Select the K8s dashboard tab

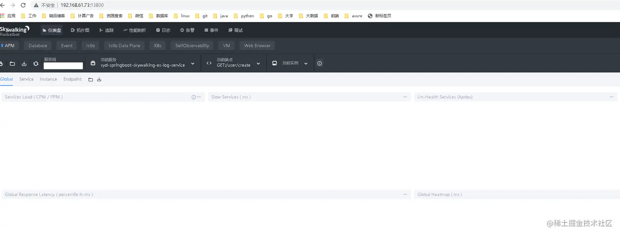click(158, 46)
